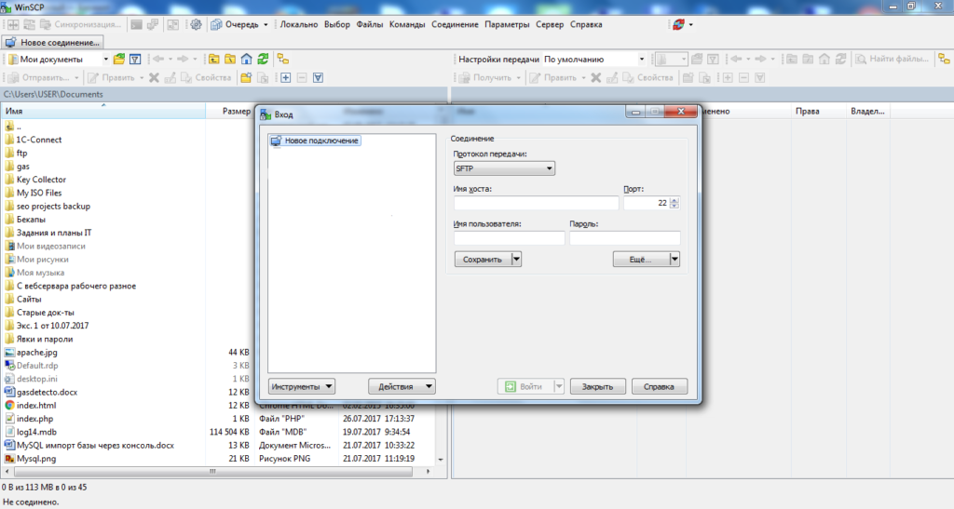Open the Файлы menu

point(369,24)
